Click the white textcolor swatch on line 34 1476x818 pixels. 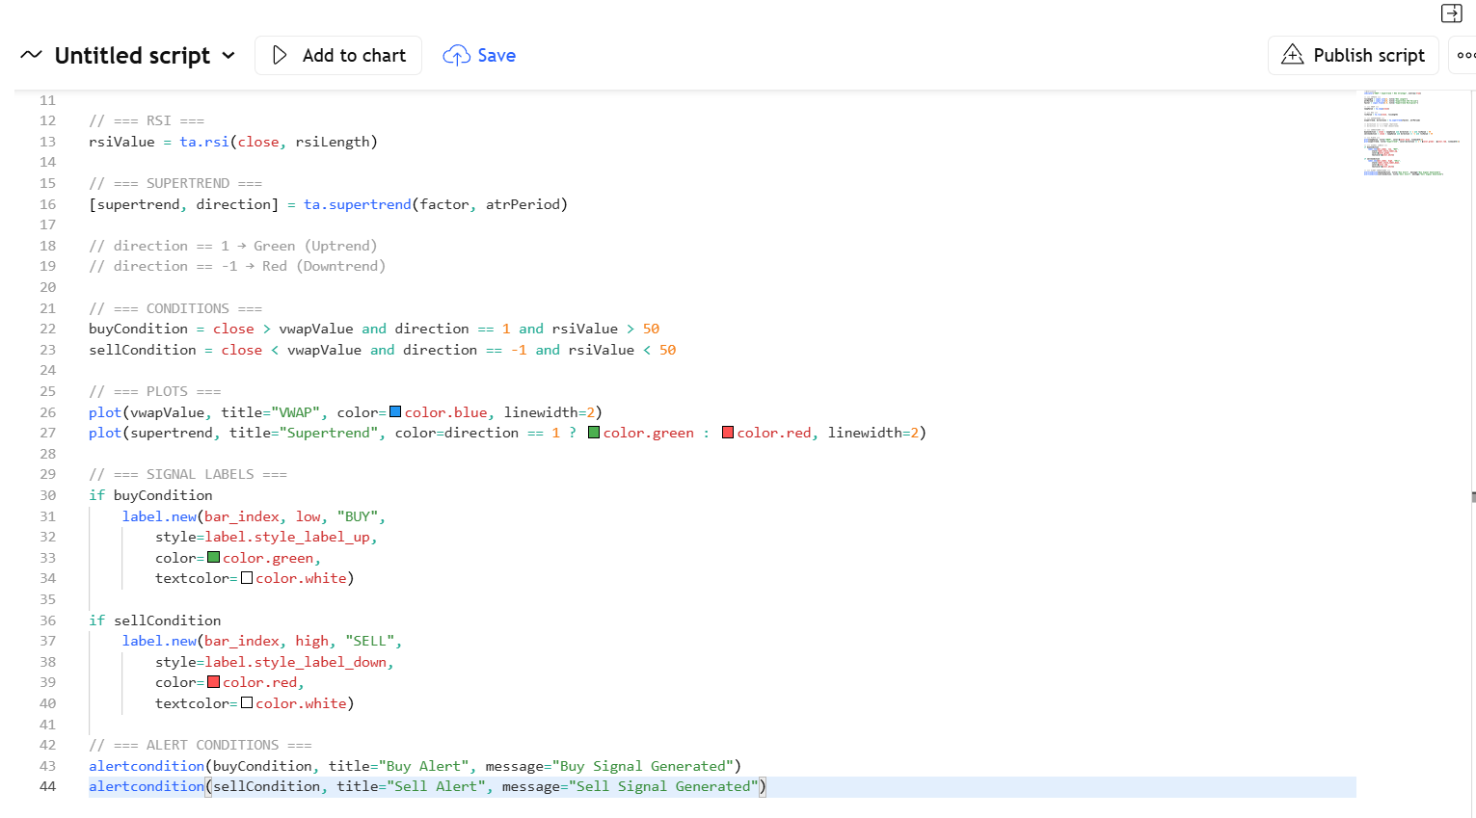(x=247, y=578)
